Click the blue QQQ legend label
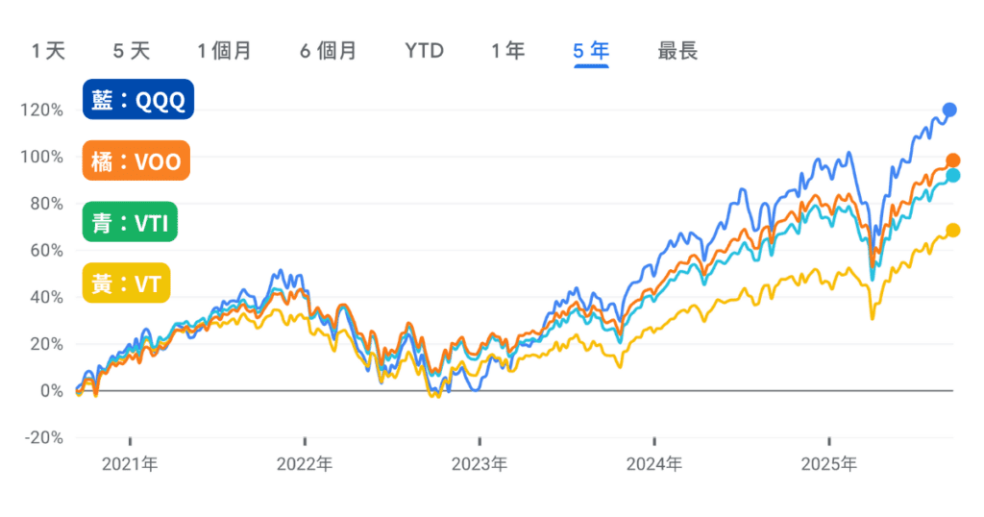Image resolution: width=984 pixels, height=517 pixels. [138, 101]
